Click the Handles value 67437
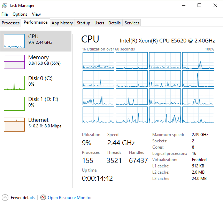 click(x=138, y=160)
